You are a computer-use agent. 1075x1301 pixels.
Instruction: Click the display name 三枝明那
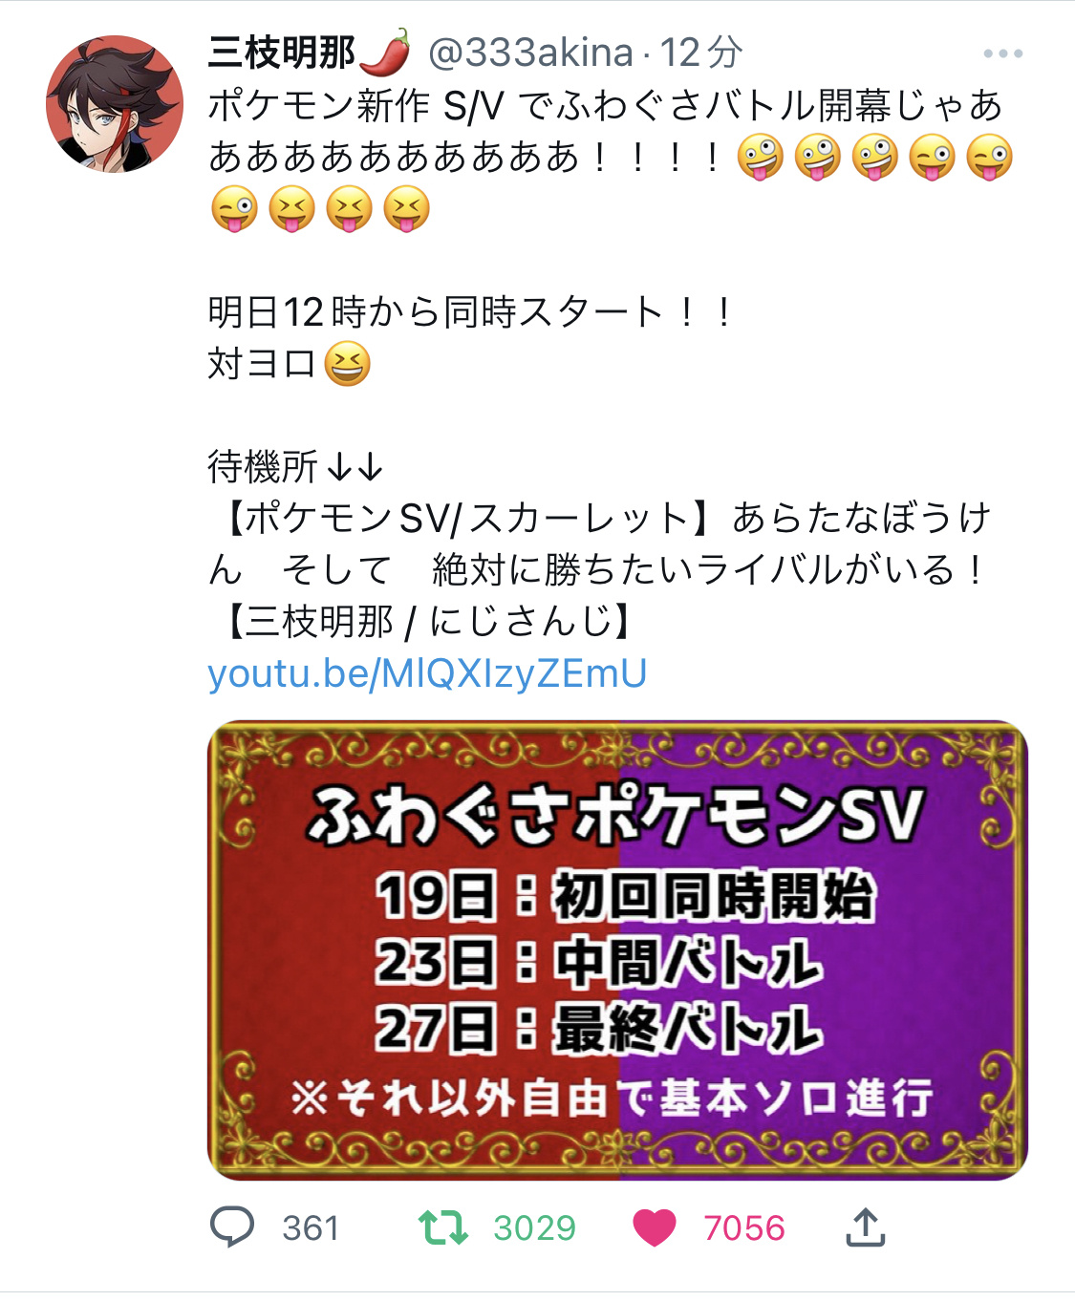(282, 53)
